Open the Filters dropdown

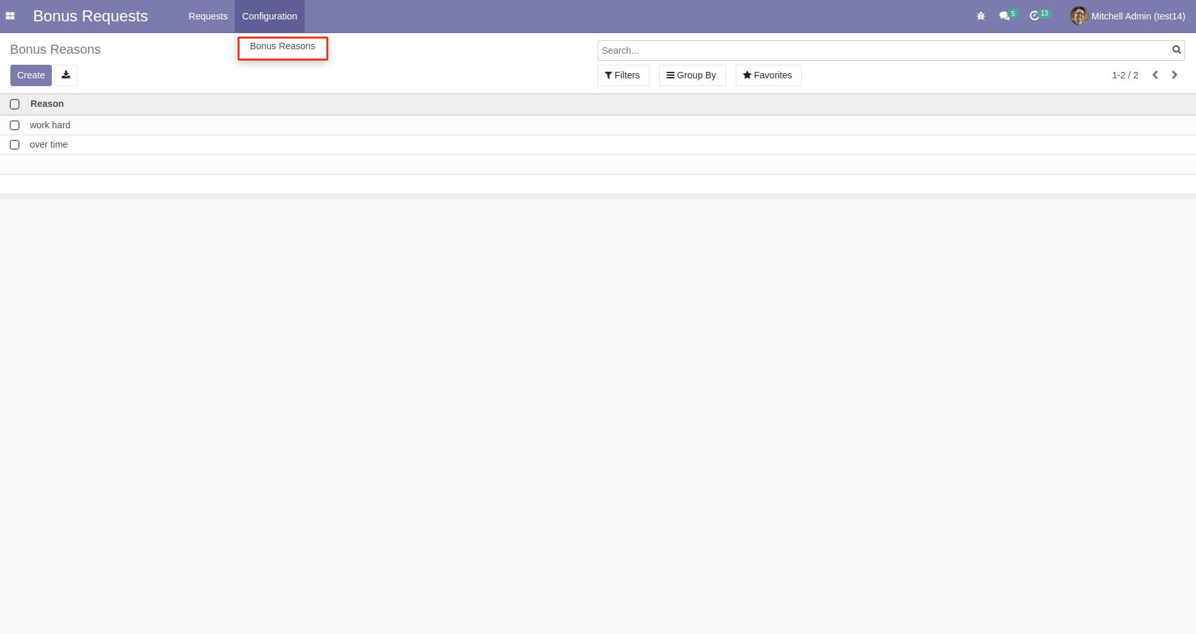pos(623,75)
